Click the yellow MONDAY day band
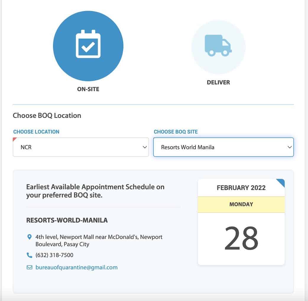Screen dimensions: 308x301 241,204
